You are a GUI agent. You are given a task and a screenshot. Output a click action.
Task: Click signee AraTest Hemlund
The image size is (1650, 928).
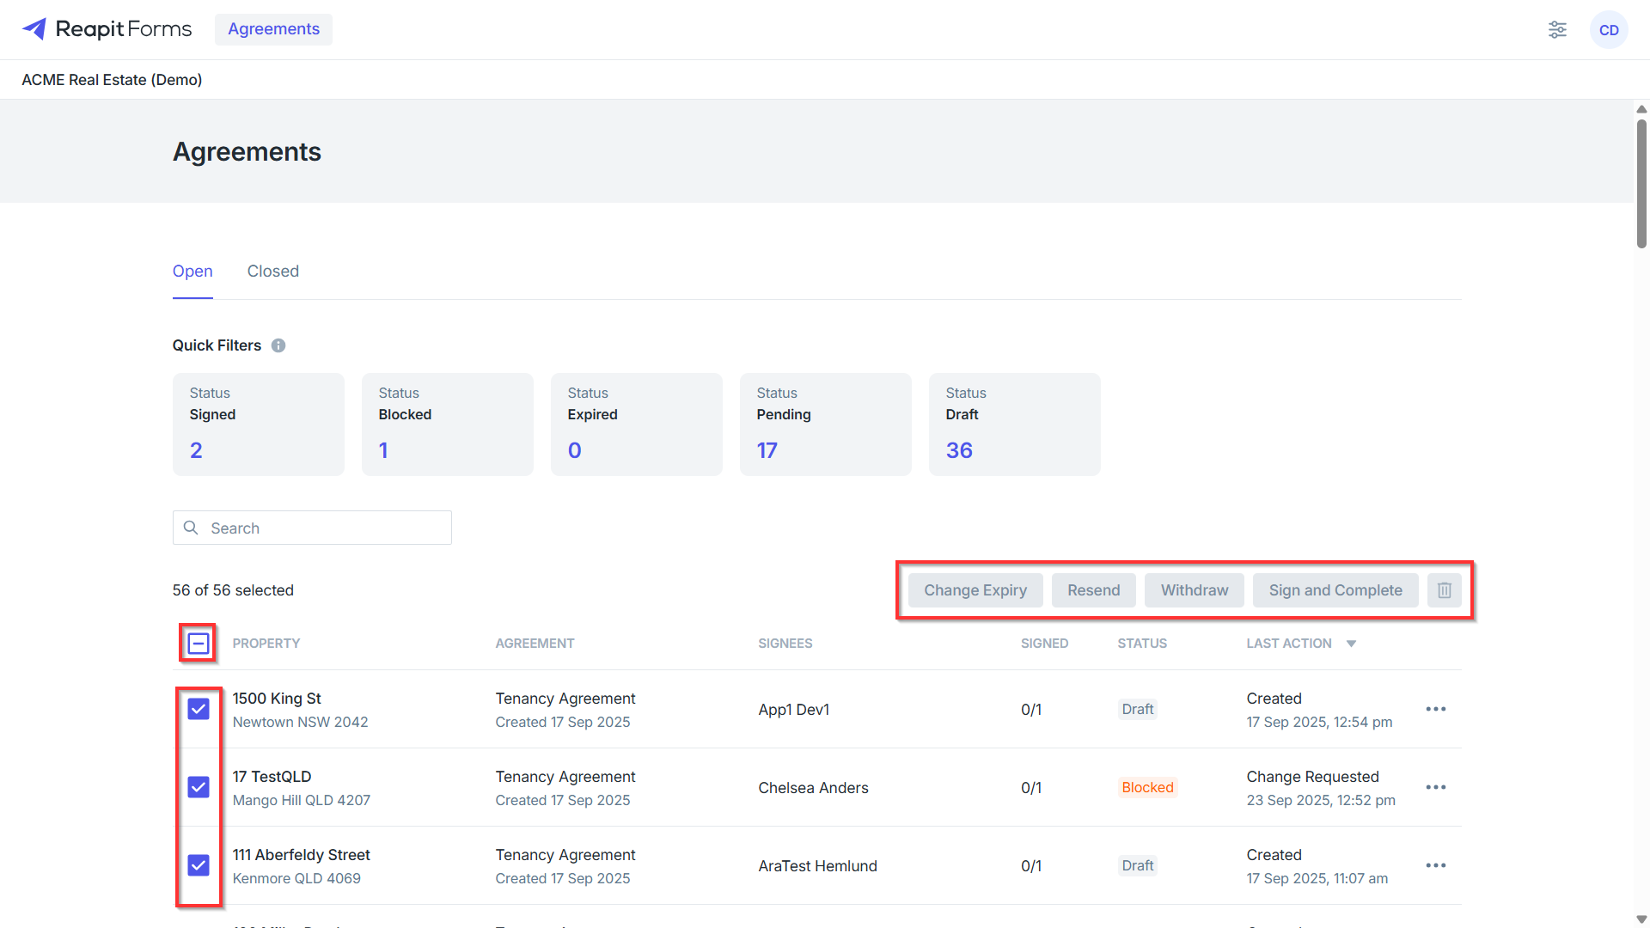817,866
